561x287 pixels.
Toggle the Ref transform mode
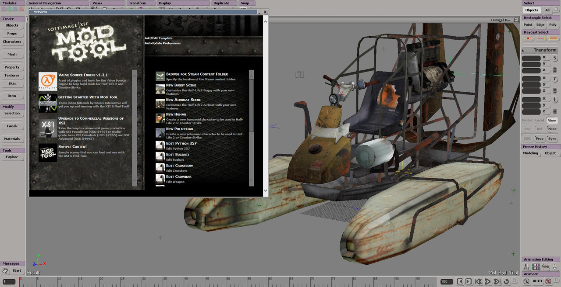(x=540, y=129)
